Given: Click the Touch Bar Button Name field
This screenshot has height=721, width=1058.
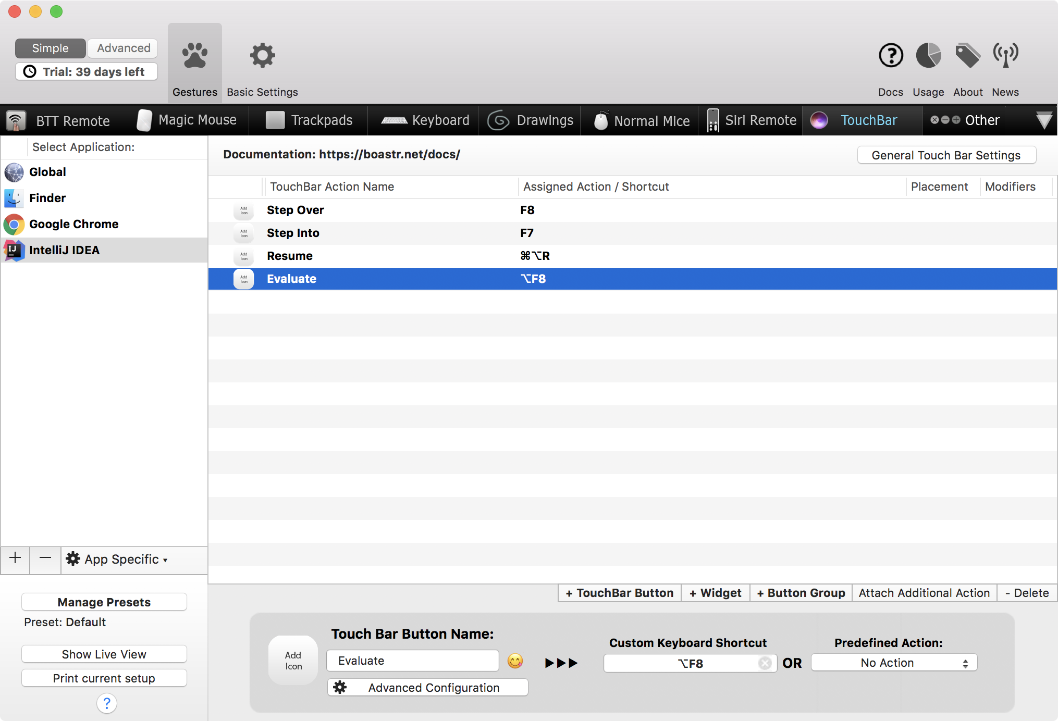Looking at the screenshot, I should [412, 661].
